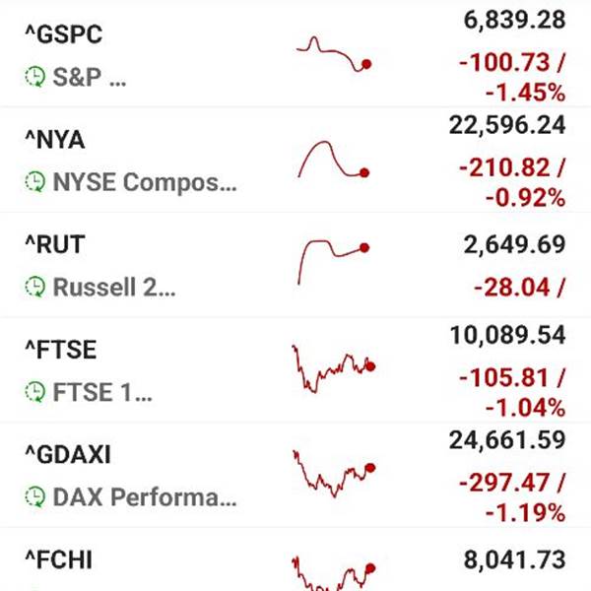
Task: Open the ^FCHI sparkline chart
Action: [334, 573]
